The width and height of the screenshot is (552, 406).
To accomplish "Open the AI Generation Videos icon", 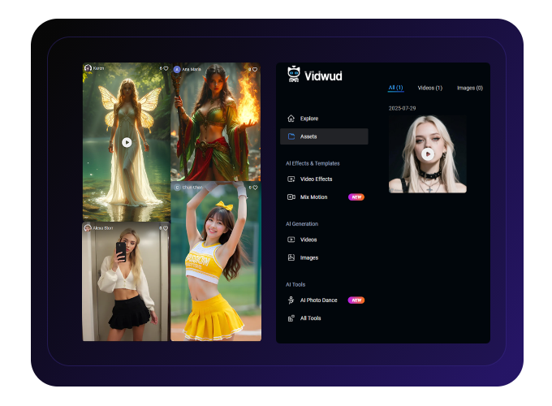I will click(x=291, y=240).
